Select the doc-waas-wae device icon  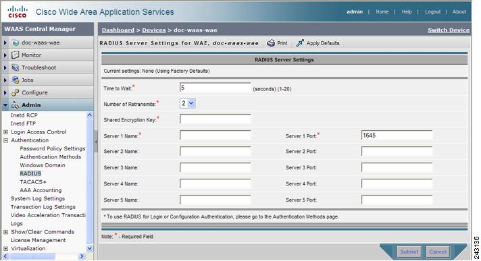pyautogui.click(x=16, y=43)
